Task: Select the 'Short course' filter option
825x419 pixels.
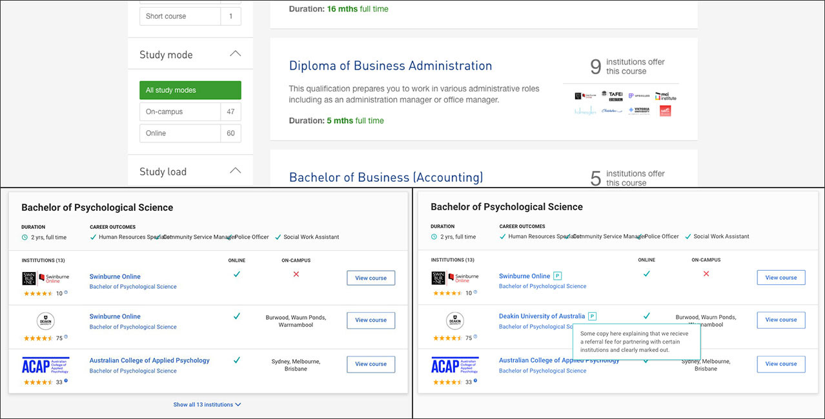Action: tap(180, 16)
